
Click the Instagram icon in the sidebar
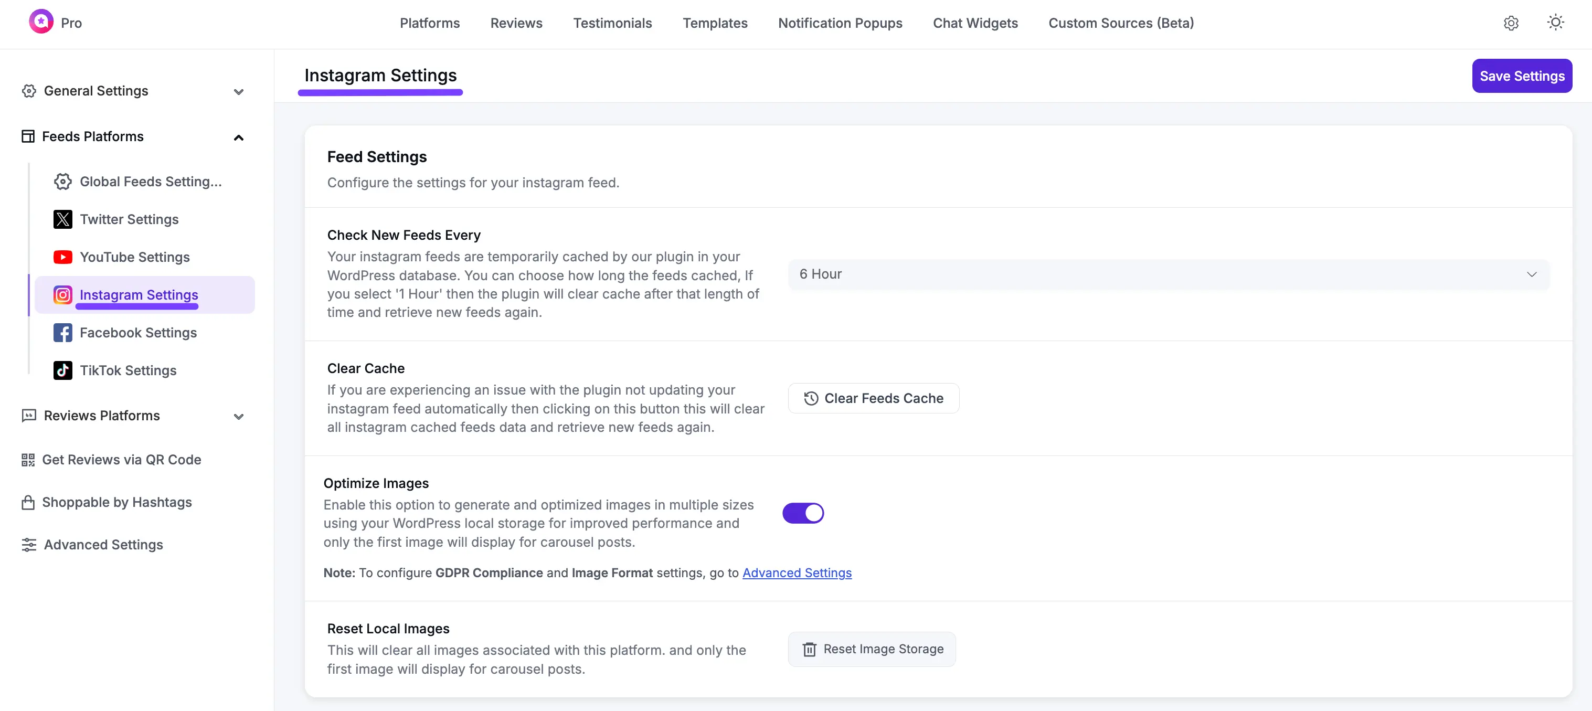pos(62,295)
